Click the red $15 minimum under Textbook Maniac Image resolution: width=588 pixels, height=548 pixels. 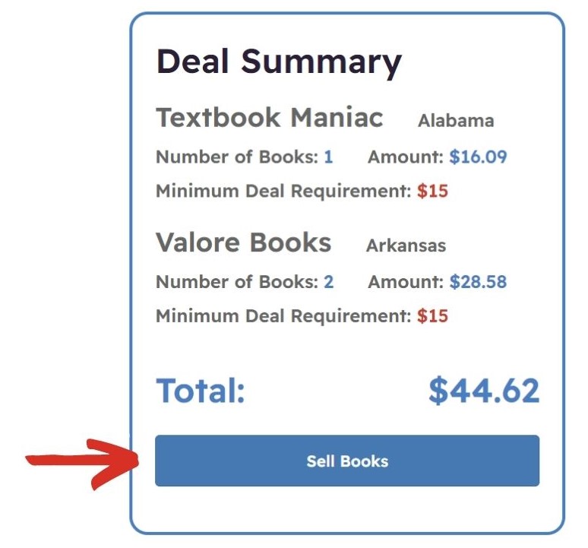pos(432,191)
